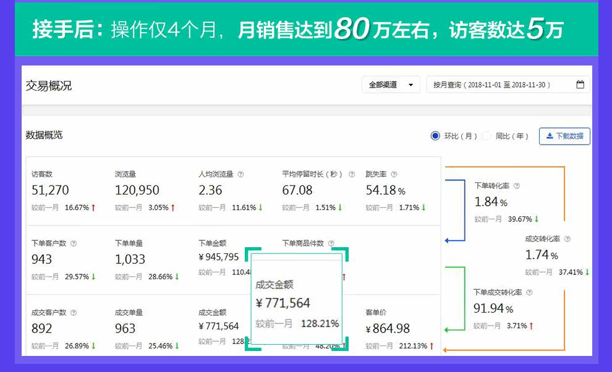Click help icon beside 下单转化率
Viewport: 612px width, 372px height.
517,186
